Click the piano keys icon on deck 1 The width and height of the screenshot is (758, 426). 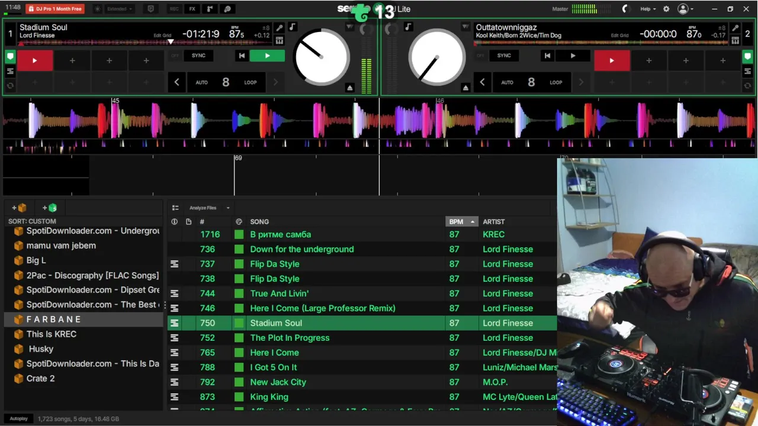click(280, 40)
